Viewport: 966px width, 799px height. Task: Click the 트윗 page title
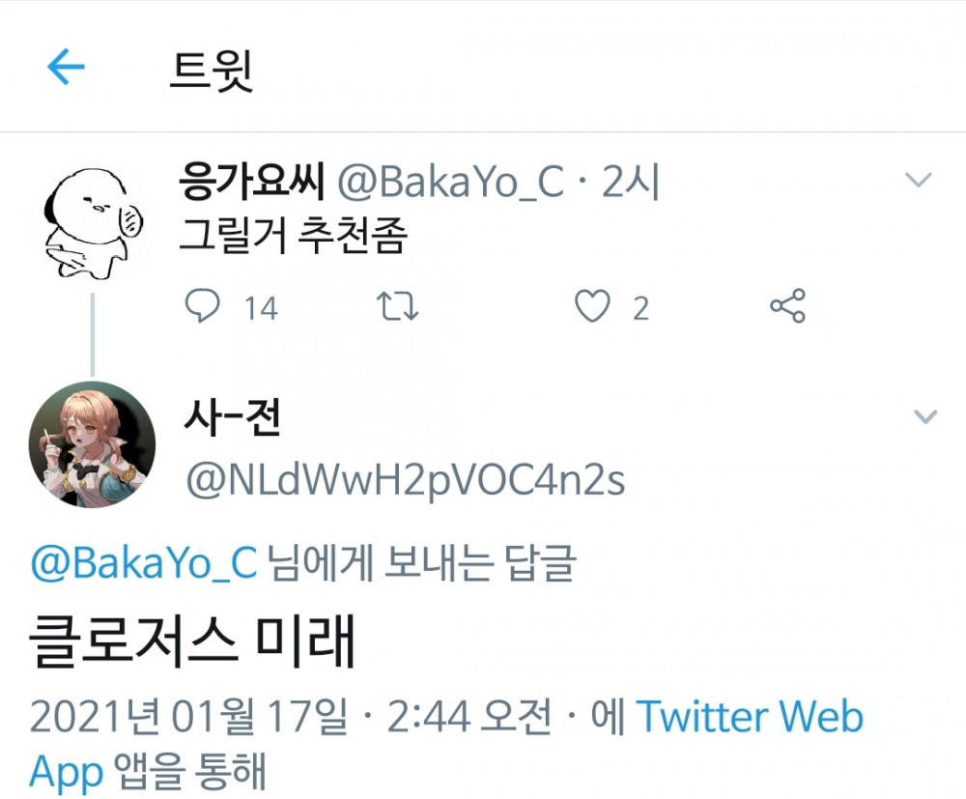[x=212, y=71]
